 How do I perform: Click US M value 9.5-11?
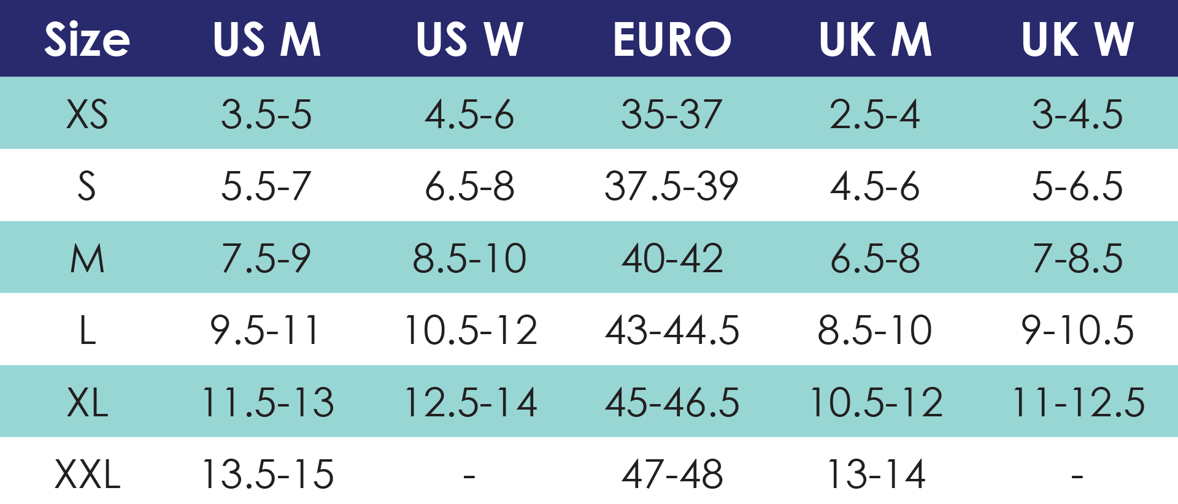point(266,330)
